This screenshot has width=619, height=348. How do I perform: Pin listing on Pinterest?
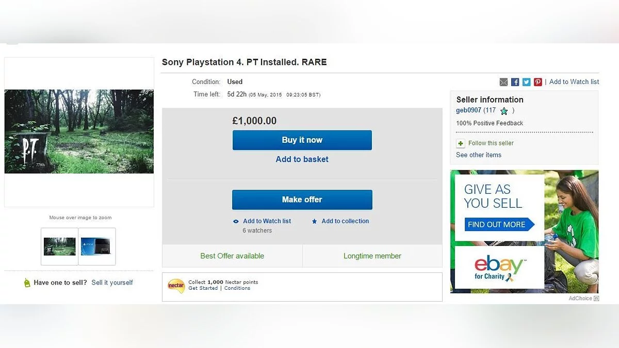(x=537, y=82)
